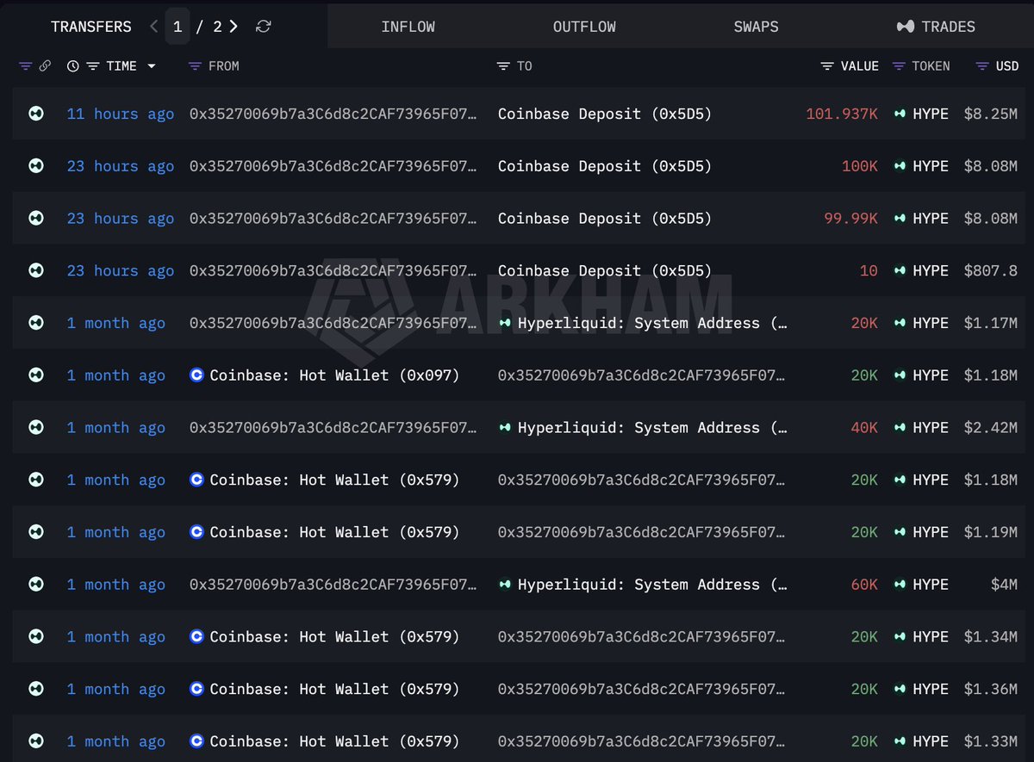Click the 40K value
The width and height of the screenshot is (1034, 762).
864,427
